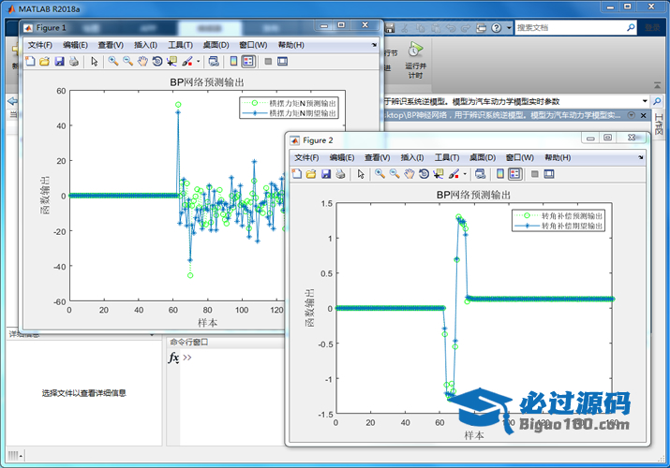Open file icon in Figure 1 toolbar
The width and height of the screenshot is (670, 468).
44,62
